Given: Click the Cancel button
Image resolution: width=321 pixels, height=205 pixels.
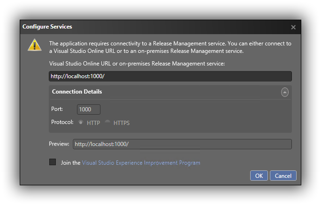Looking at the screenshot, I should click(283, 176).
